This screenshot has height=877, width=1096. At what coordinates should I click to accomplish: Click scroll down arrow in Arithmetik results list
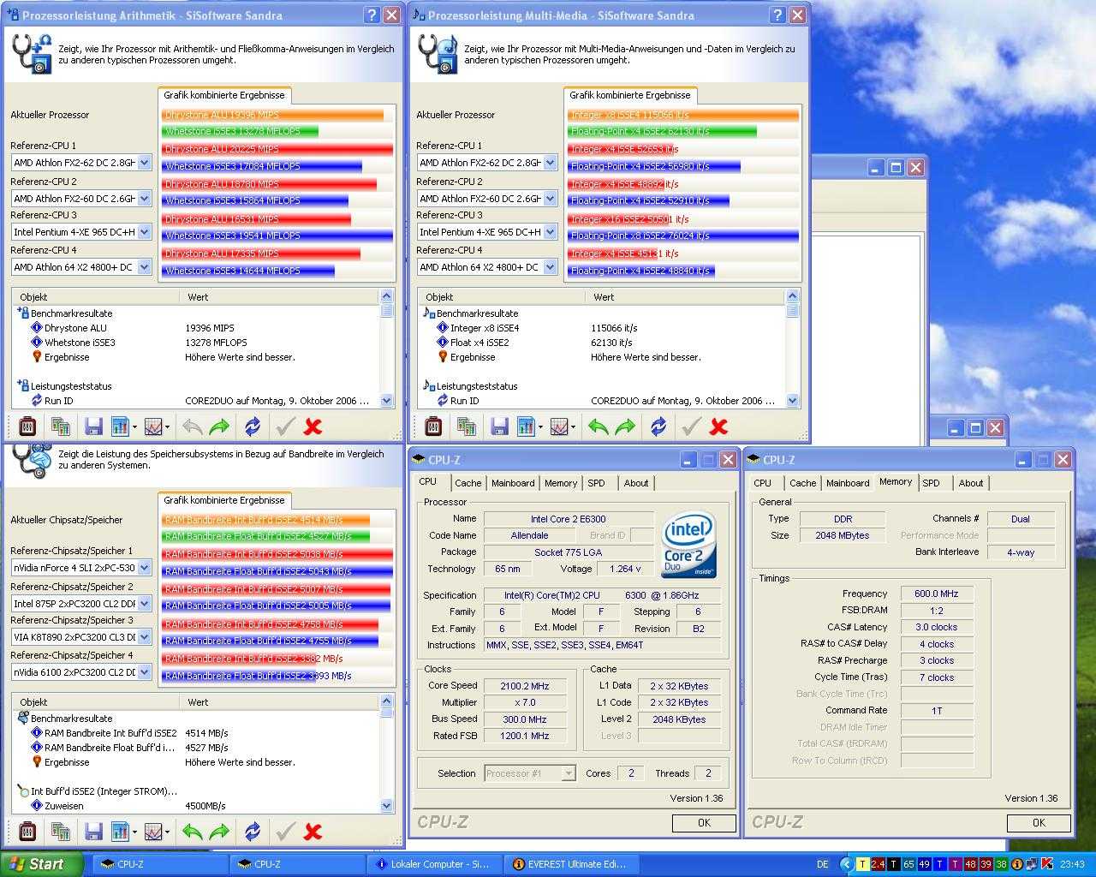pyautogui.click(x=386, y=400)
